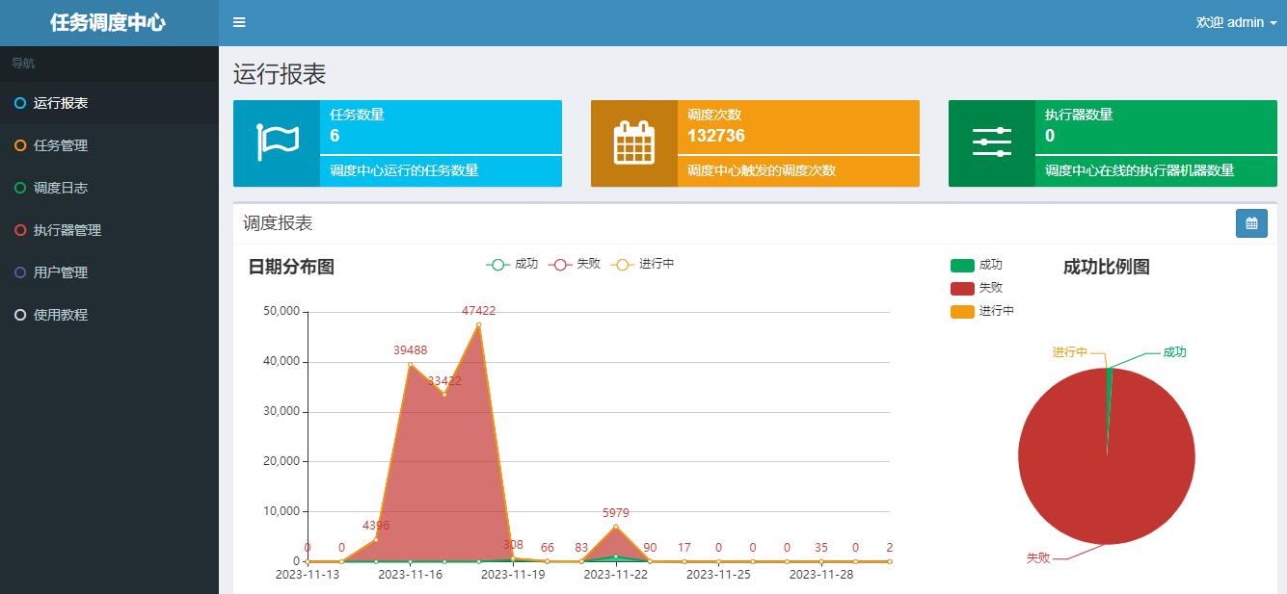Toggle 成功 series in line chart legend
The width and height of the screenshot is (1287, 594).
[x=513, y=264]
